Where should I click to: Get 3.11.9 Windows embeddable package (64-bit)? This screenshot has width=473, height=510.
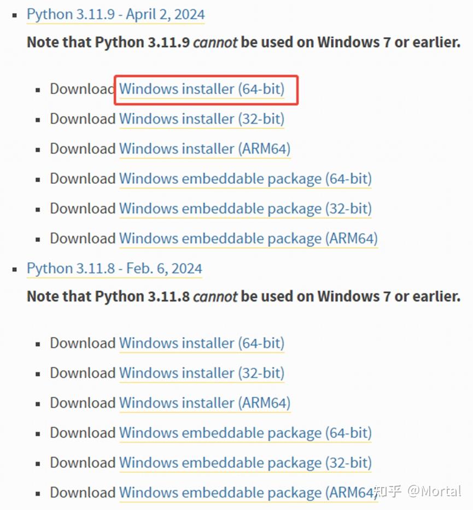[x=245, y=179]
